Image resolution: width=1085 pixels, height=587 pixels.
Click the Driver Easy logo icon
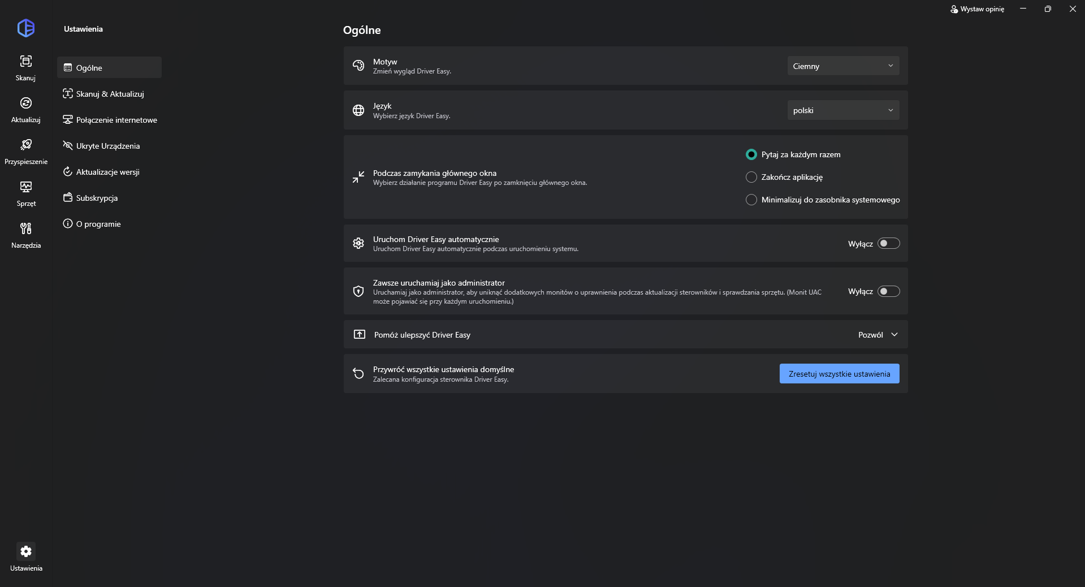point(26,28)
